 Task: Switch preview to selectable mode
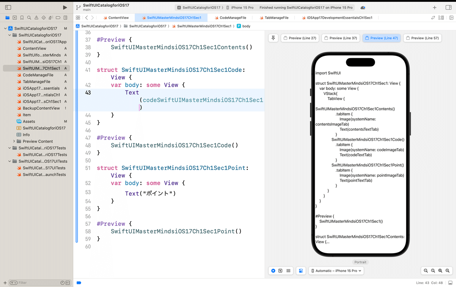280,271
